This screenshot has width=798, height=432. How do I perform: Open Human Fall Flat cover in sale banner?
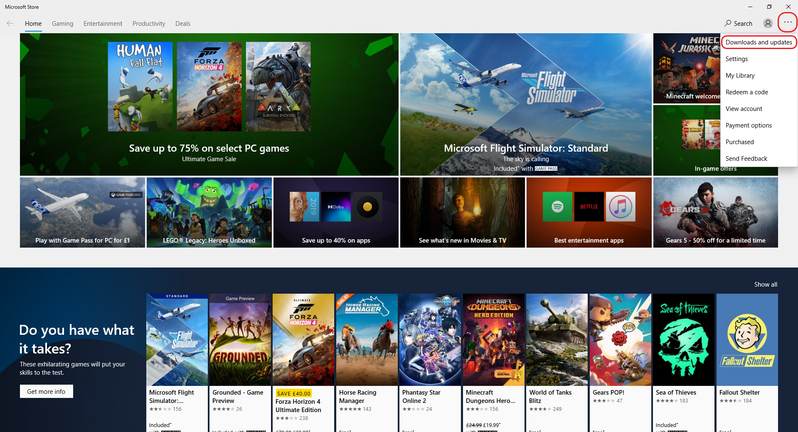(x=140, y=86)
